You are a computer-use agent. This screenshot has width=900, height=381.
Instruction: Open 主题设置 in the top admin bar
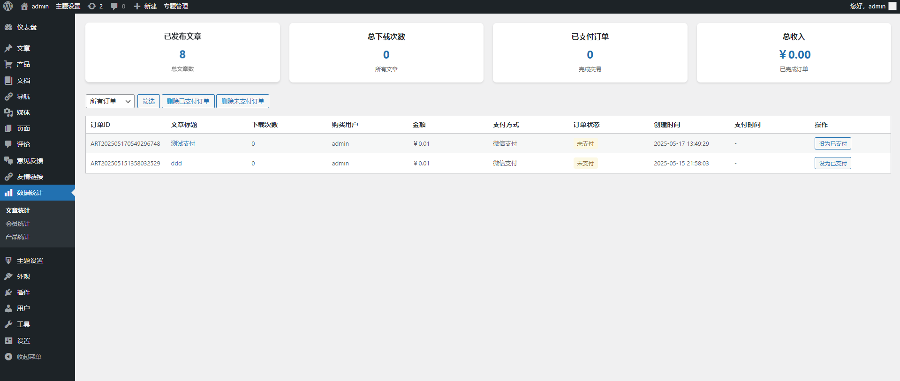[68, 6]
